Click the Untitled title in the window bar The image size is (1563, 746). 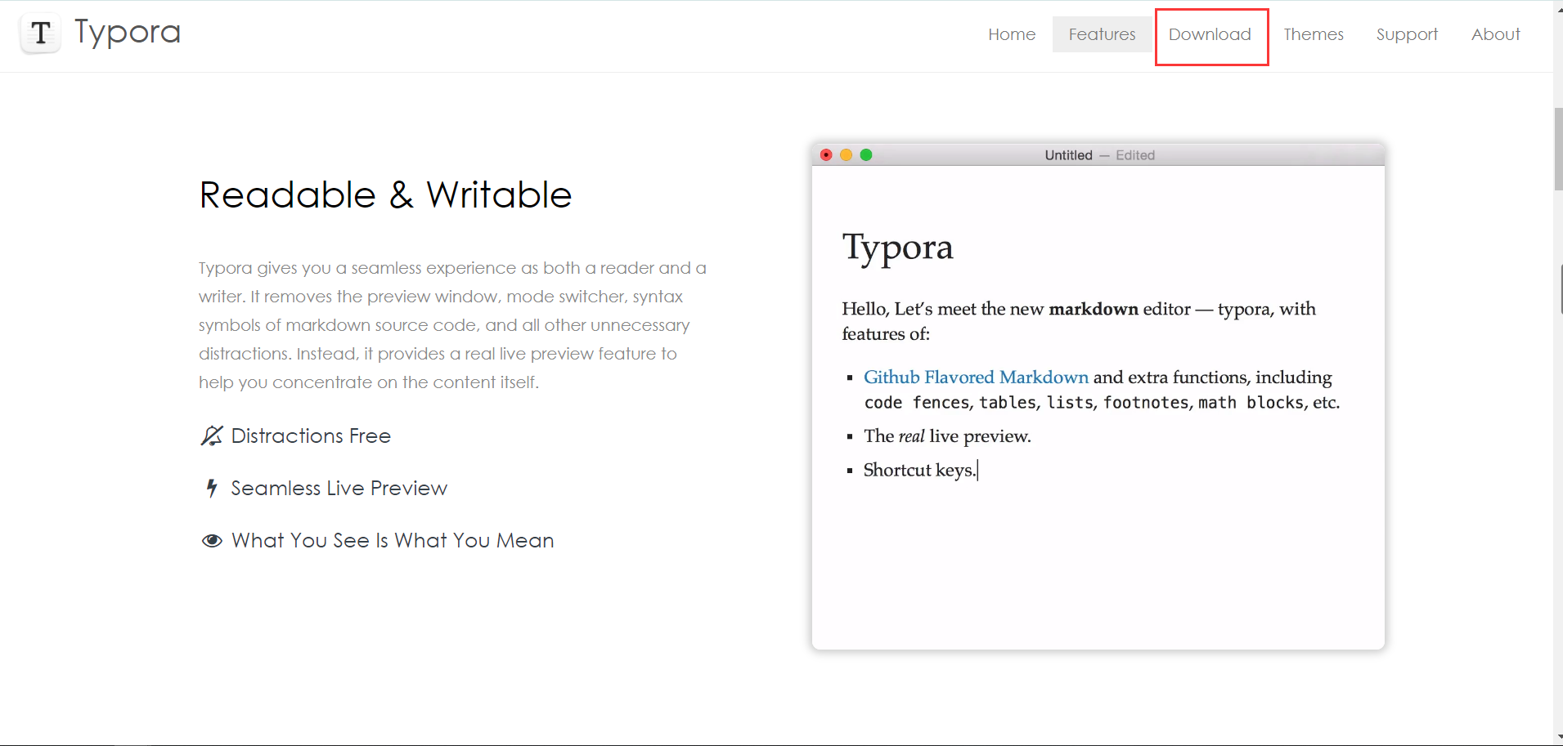tap(1068, 155)
